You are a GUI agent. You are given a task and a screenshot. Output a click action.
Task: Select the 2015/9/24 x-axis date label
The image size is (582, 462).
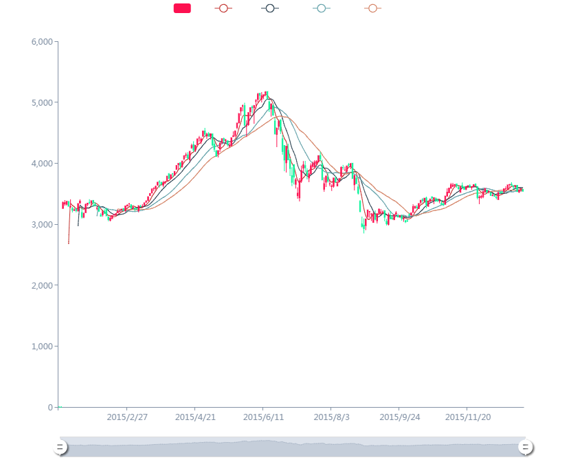[399, 417]
